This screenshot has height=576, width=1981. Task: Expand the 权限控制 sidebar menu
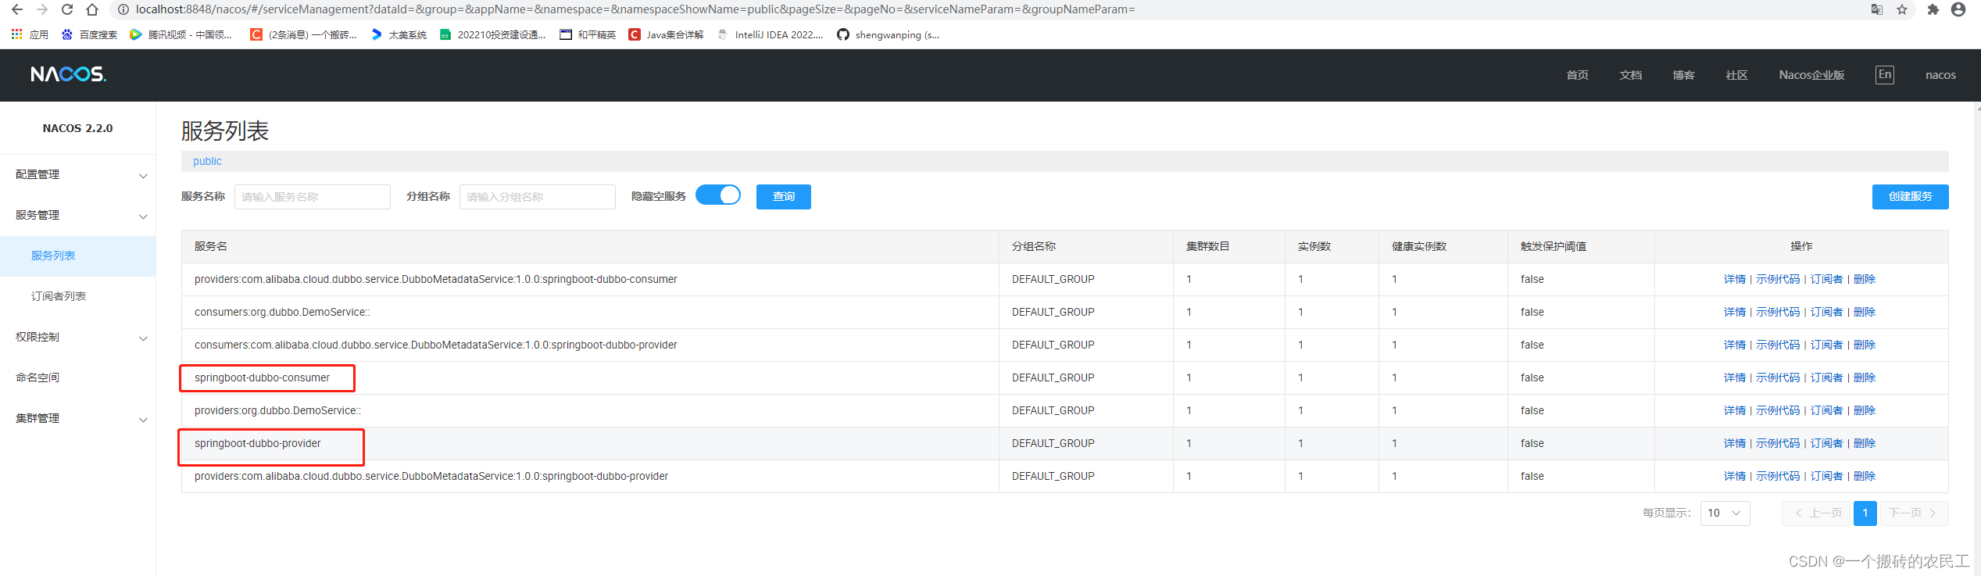coord(78,337)
